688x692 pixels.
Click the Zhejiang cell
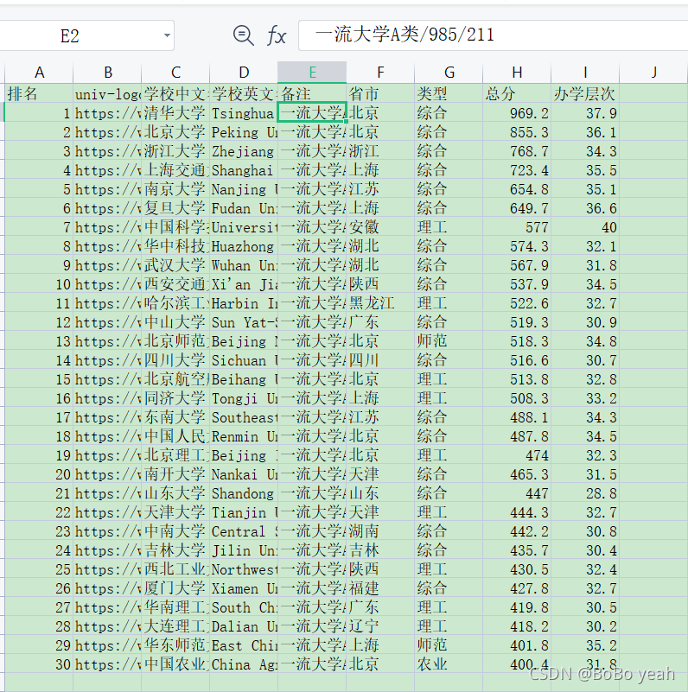(244, 151)
